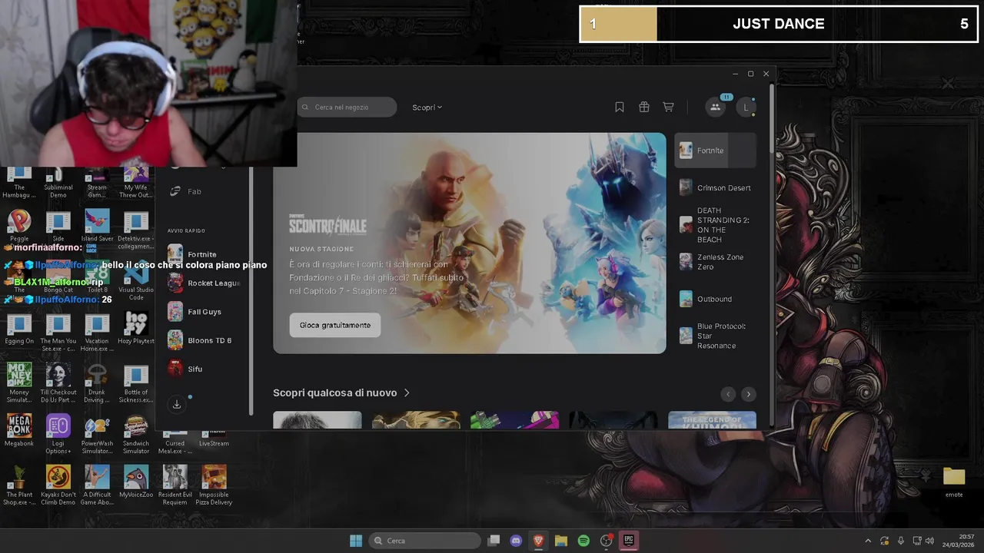Image resolution: width=984 pixels, height=553 pixels.
Task: Select the emote folder on desktop
Action: pyautogui.click(x=954, y=482)
